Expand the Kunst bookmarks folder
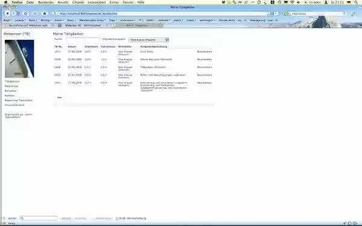The width and height of the screenshot is (362, 226). pos(59,20)
